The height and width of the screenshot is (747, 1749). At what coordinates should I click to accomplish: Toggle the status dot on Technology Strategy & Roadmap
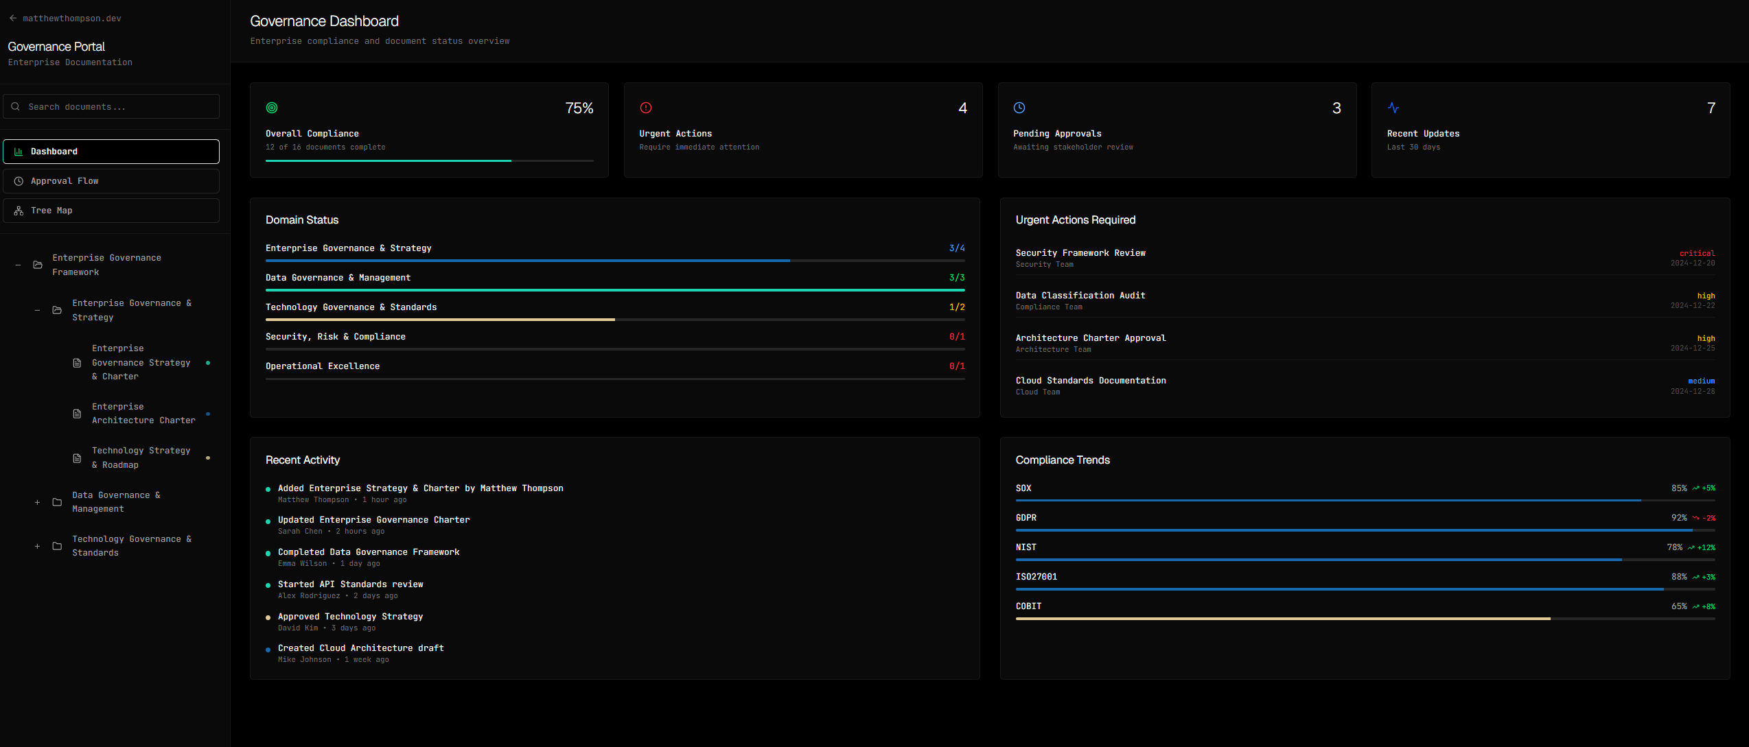click(207, 457)
